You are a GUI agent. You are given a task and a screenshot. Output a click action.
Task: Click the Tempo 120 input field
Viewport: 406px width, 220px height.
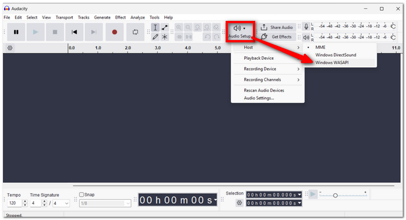click(14, 203)
